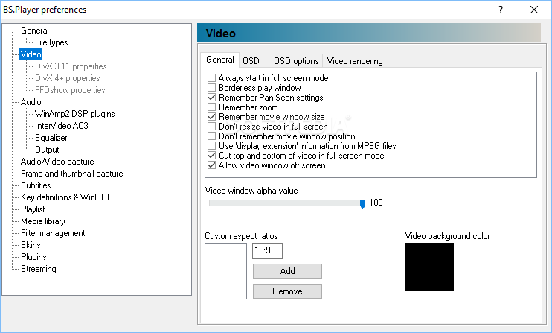Select FFDshow properties item
The width and height of the screenshot is (552, 333).
click(x=70, y=90)
